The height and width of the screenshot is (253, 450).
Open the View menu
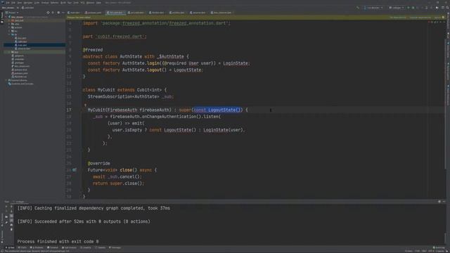[x=20, y=3]
